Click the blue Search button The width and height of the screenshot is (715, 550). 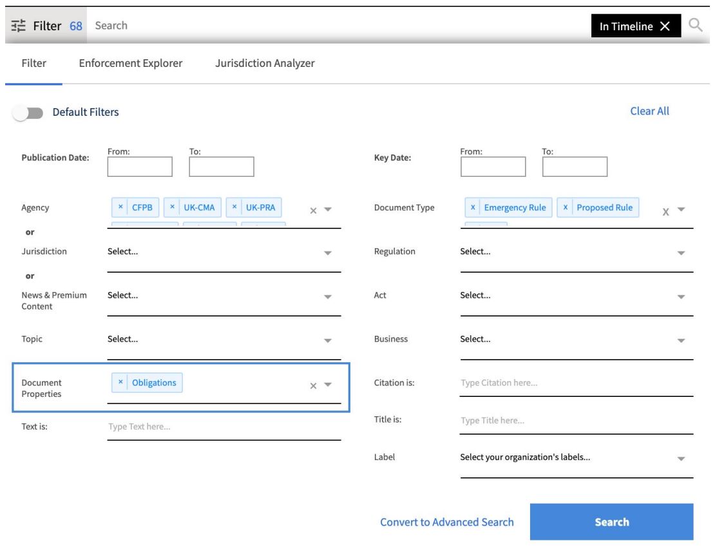coord(611,522)
